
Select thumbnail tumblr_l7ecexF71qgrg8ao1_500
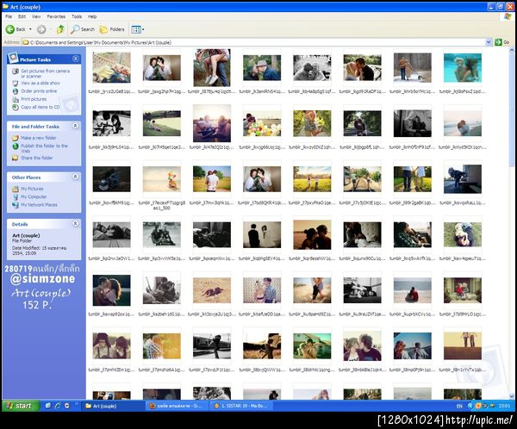coord(162,178)
